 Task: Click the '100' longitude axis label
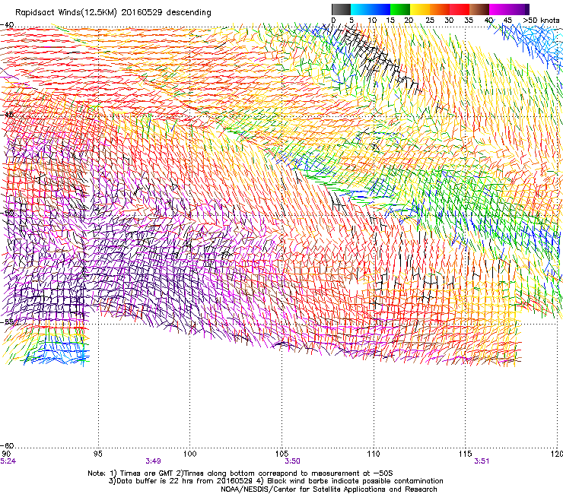pos(190,454)
